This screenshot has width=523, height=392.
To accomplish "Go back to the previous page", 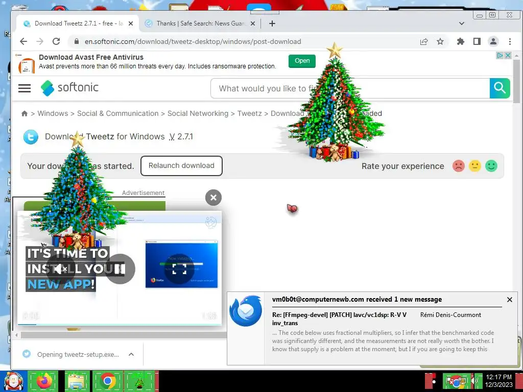I will [23, 41].
